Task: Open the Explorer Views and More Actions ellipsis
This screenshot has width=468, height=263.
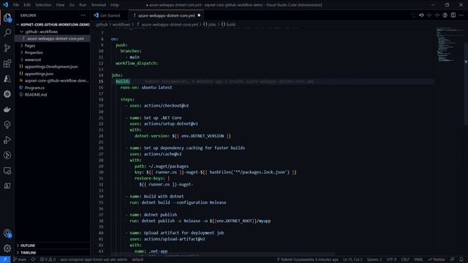Action: click(83, 15)
